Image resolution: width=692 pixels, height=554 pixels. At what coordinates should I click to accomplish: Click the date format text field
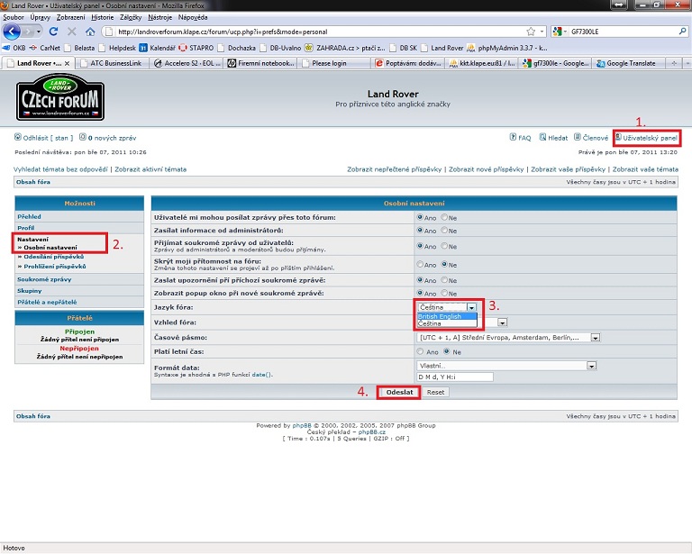pyautogui.click(x=455, y=377)
